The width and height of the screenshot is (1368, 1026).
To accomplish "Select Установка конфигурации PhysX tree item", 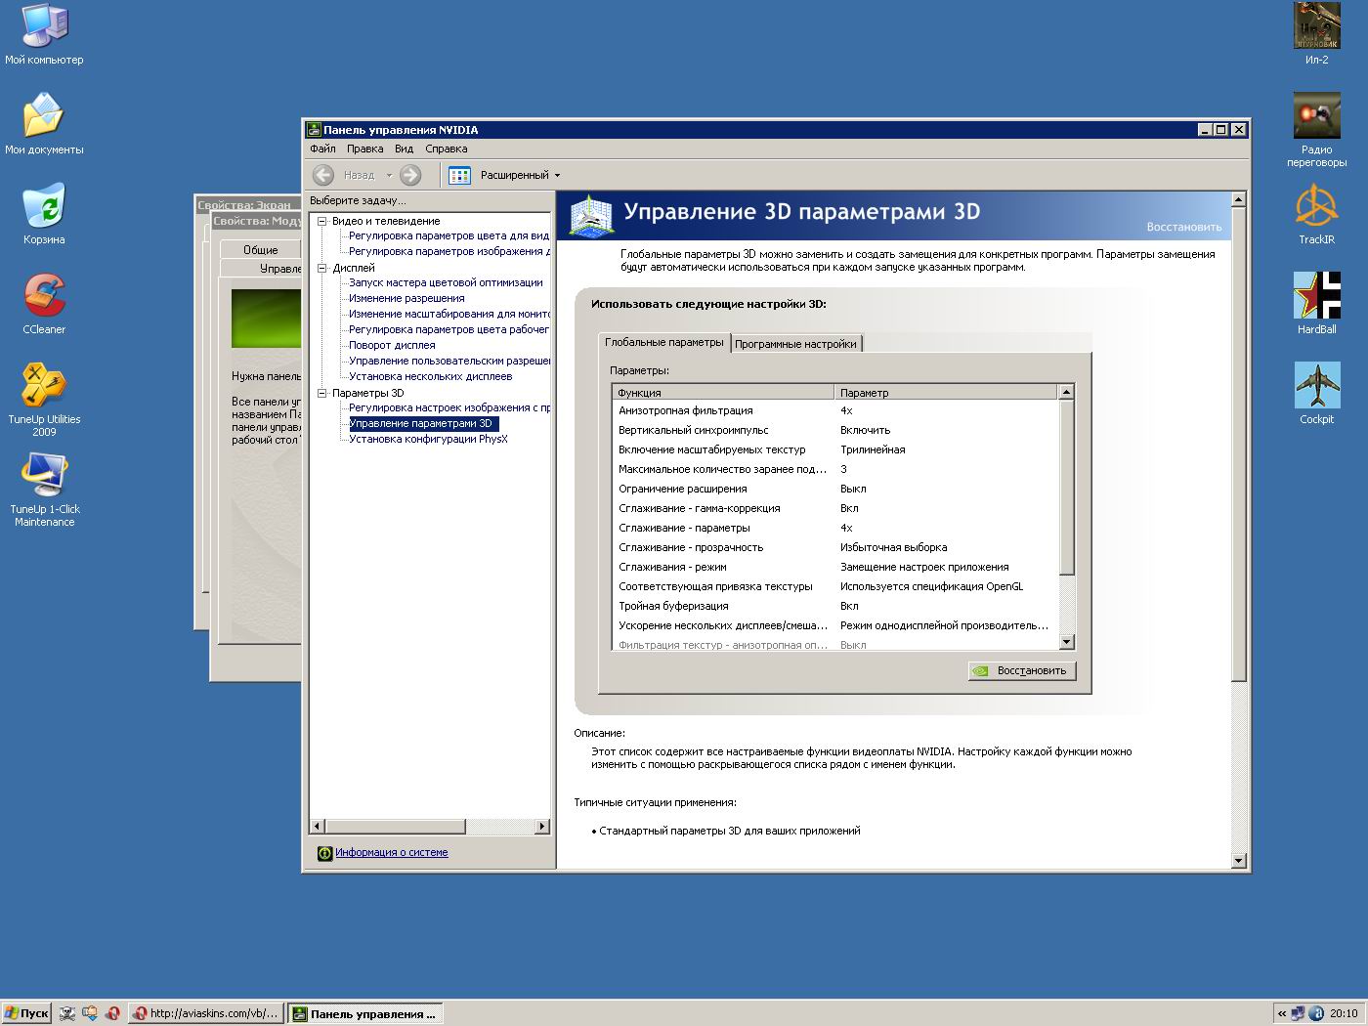I will tap(428, 439).
